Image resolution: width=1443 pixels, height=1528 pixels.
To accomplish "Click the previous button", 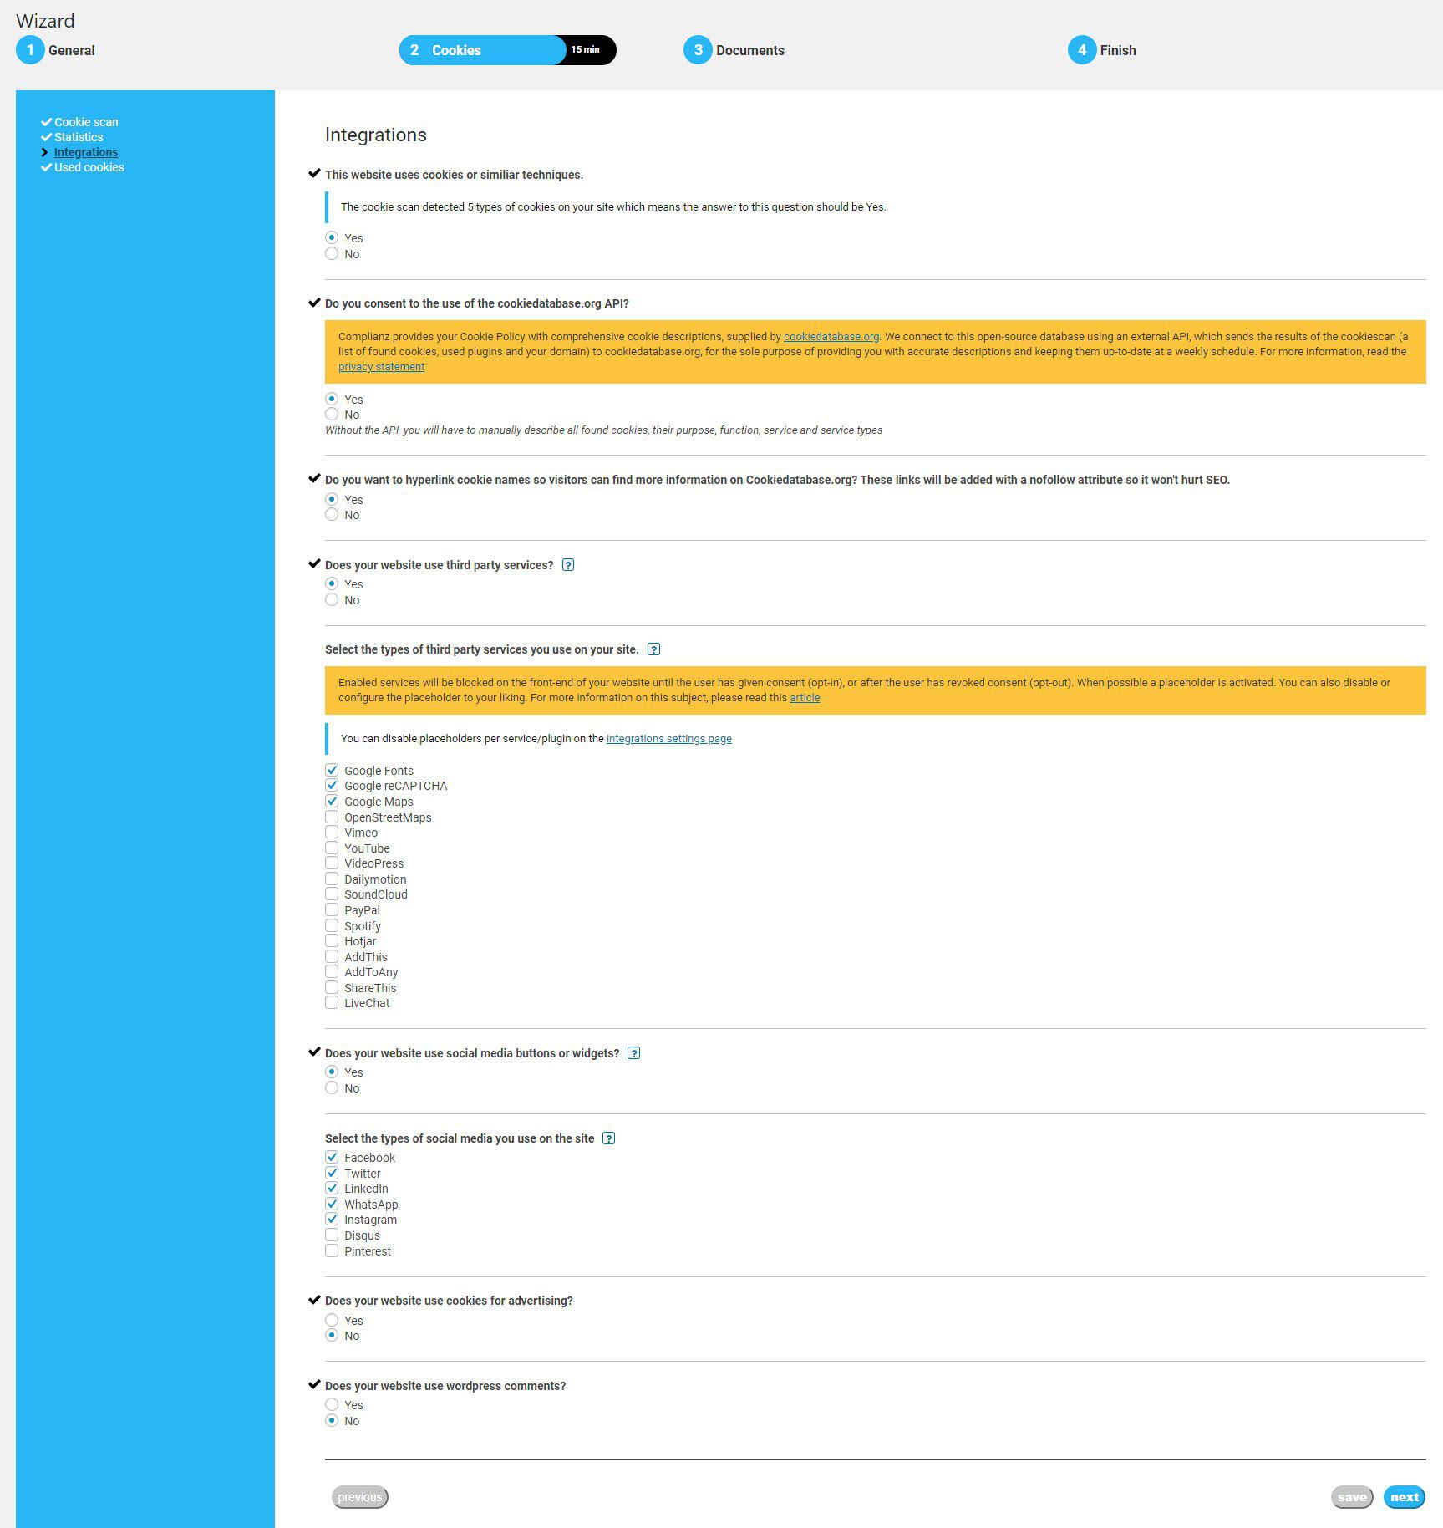I will pos(360,1497).
